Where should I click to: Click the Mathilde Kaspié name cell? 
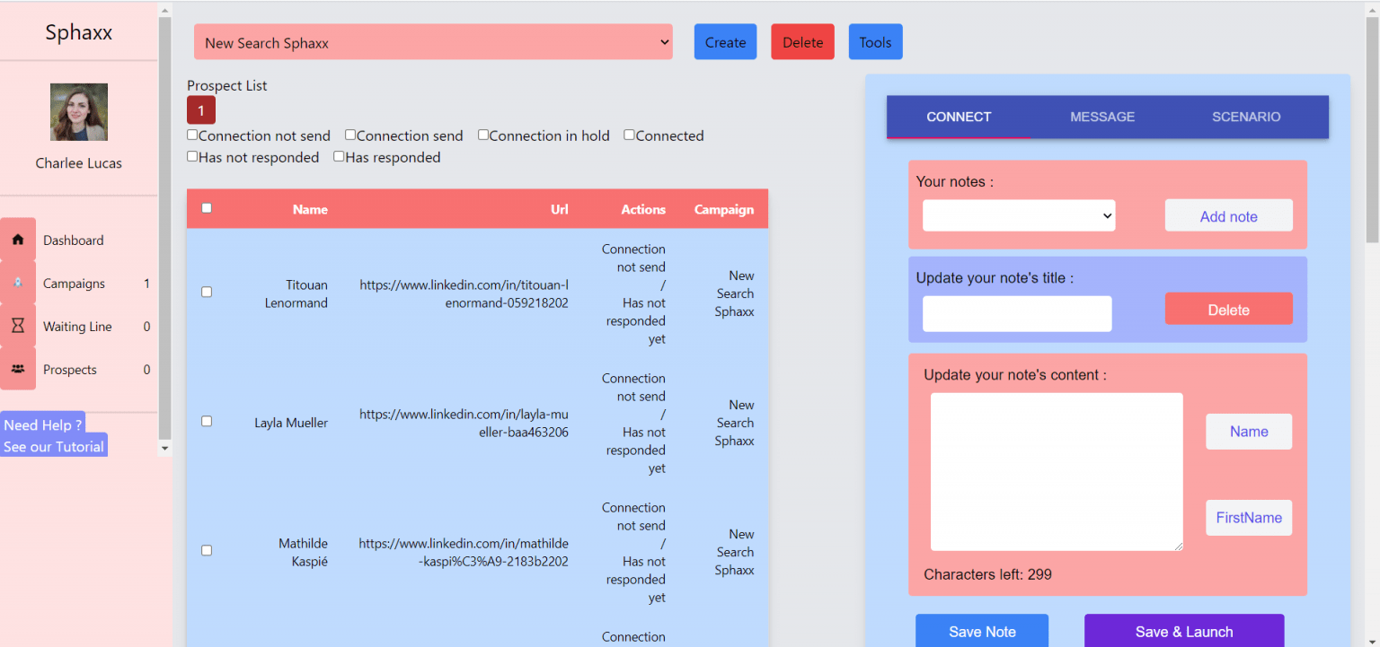(303, 552)
